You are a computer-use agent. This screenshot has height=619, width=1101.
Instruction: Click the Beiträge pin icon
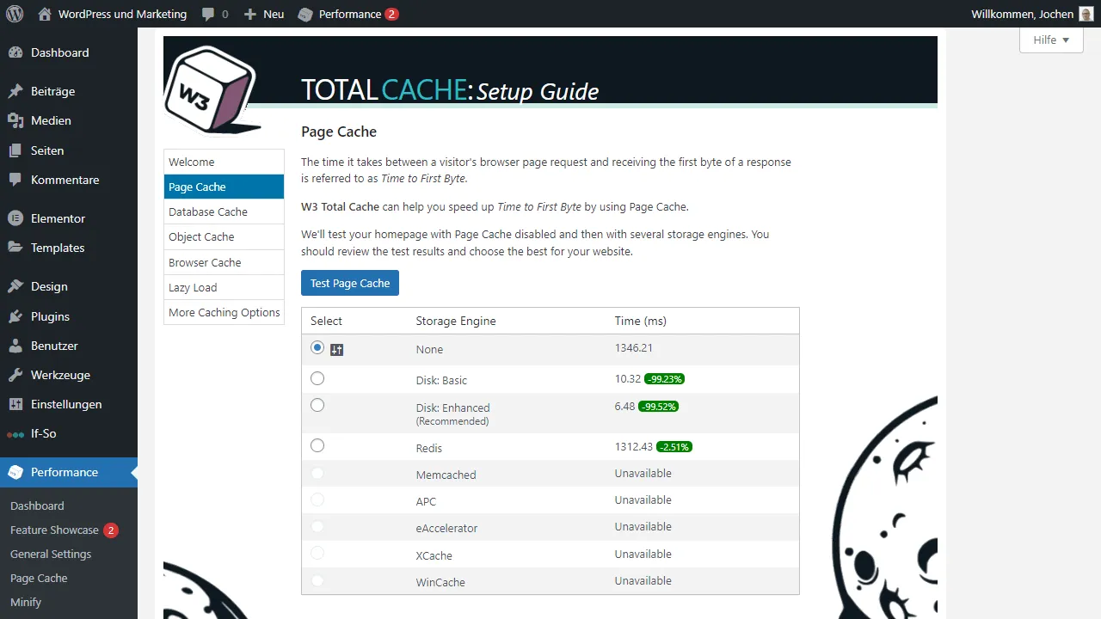(15, 91)
